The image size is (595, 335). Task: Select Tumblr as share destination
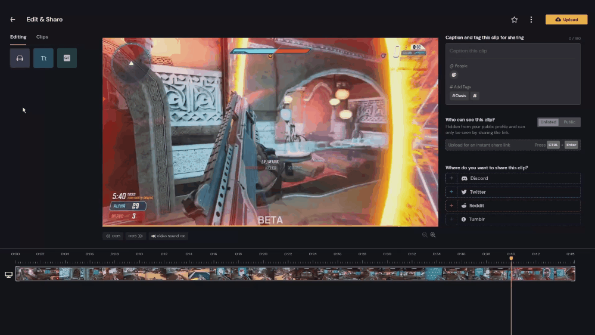point(518,219)
